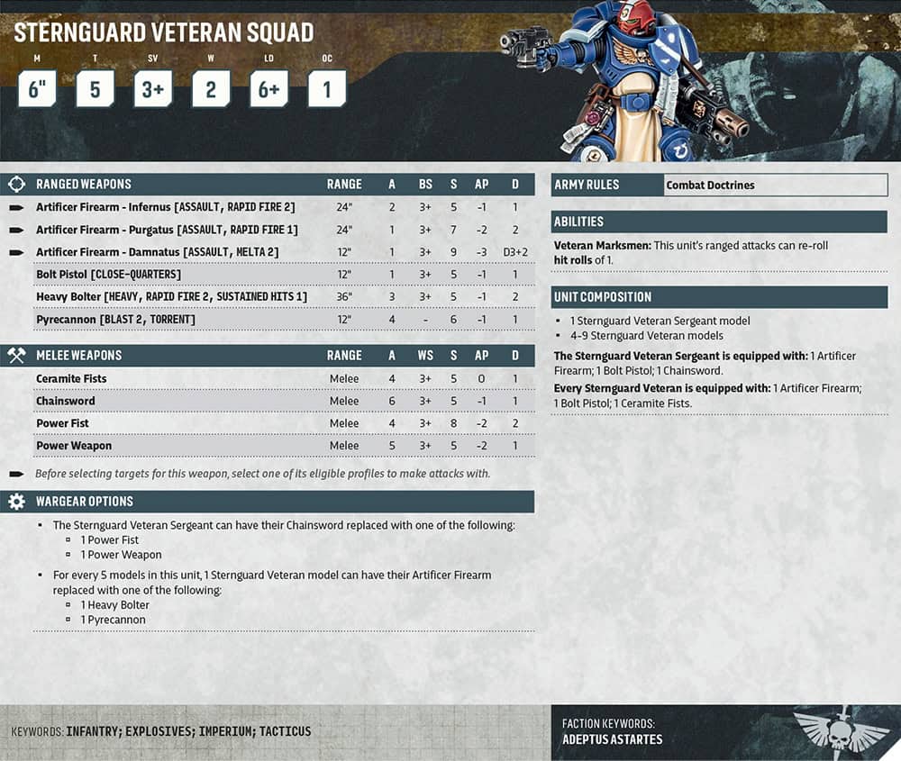
Task: Click the bullet icon beside Artificer Firearm - Purgatus
Action: pyautogui.click(x=16, y=230)
